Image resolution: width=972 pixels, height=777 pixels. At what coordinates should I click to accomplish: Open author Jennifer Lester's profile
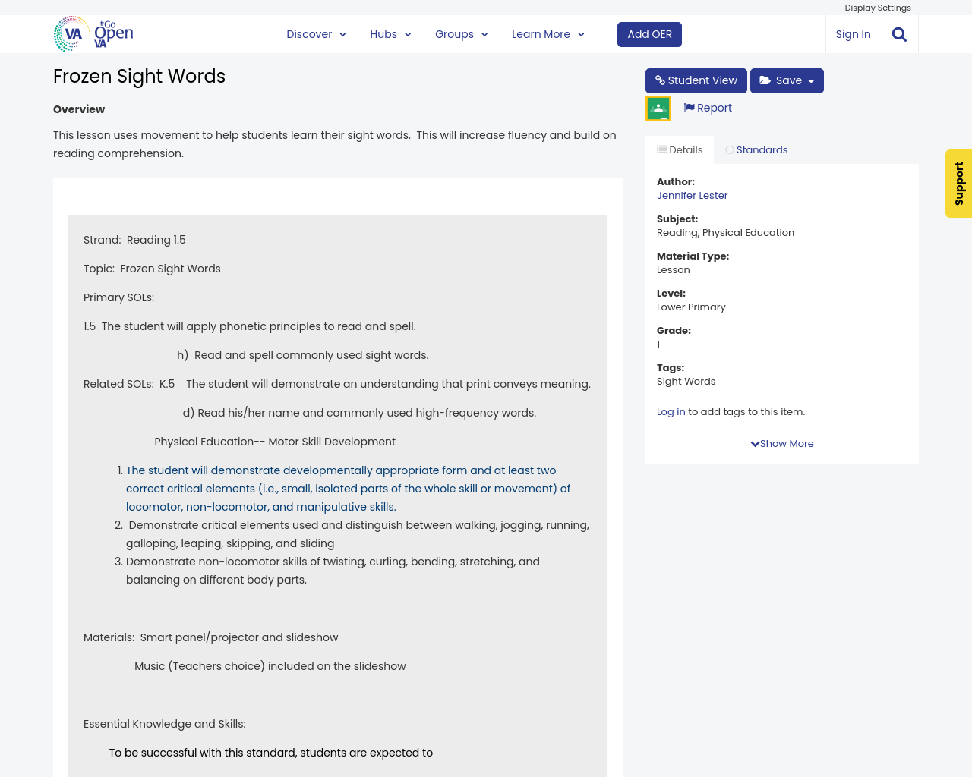click(x=692, y=195)
